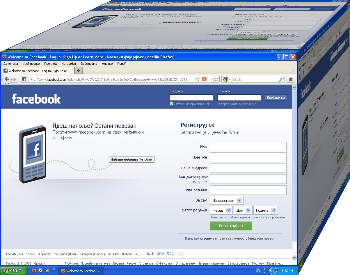Open the list all tabs dropdown arrow

(293, 71)
